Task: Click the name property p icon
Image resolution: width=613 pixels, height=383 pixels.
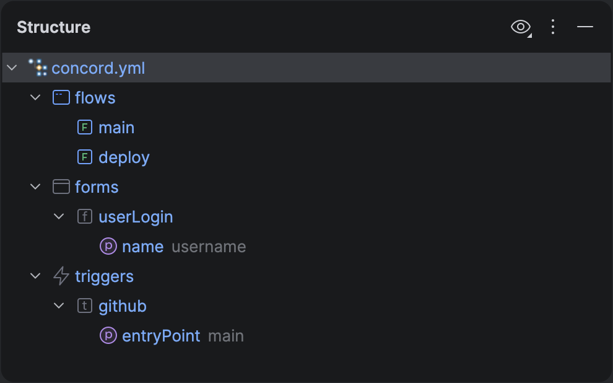Action: (x=108, y=247)
